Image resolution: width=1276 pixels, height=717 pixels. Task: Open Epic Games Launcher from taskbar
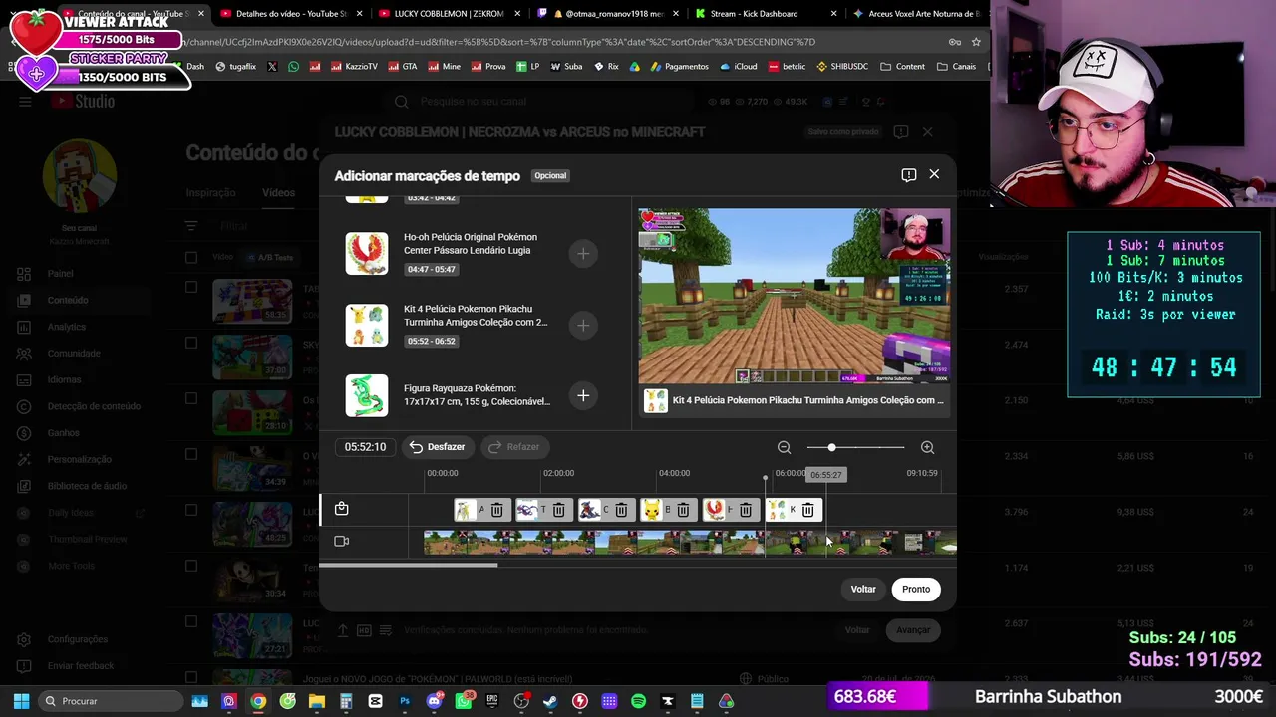tap(492, 701)
